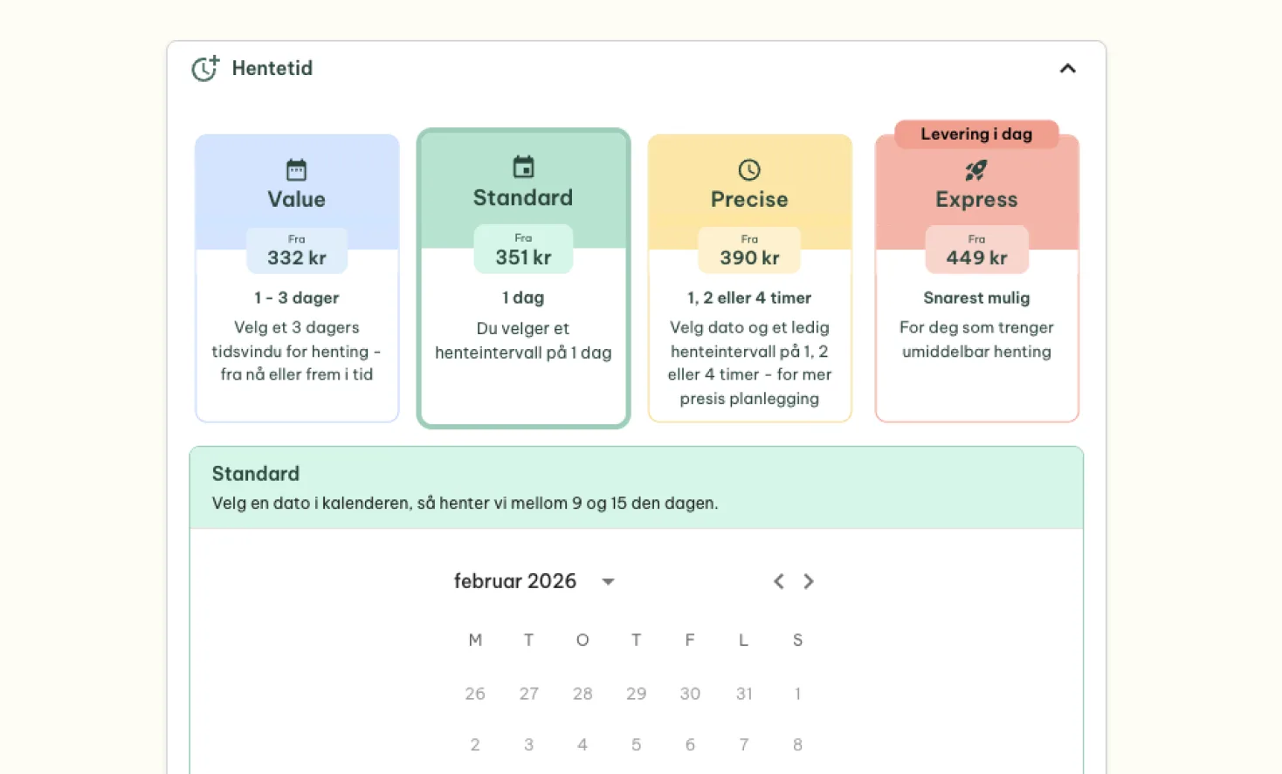Collapse the Hentetid section
Viewport: 1282px width, 774px height.
click(1067, 68)
